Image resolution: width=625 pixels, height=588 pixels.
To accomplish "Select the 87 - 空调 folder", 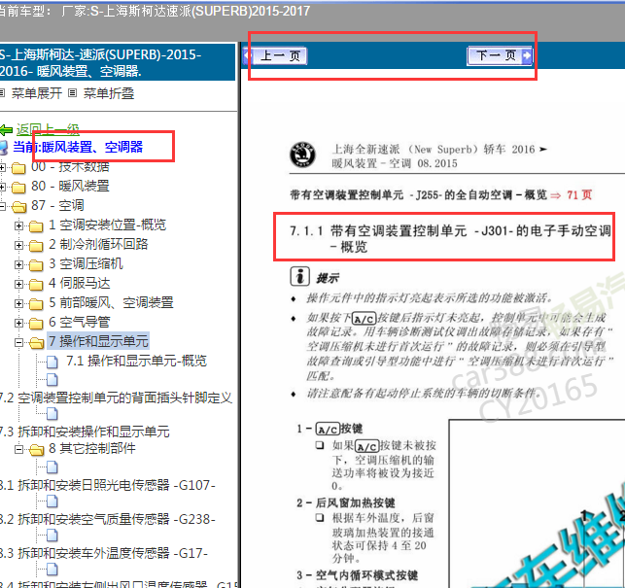I will tap(57, 206).
